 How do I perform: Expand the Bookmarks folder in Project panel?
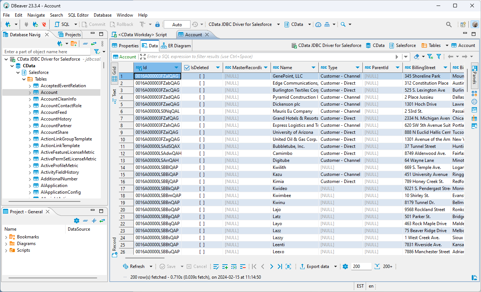point(6,237)
